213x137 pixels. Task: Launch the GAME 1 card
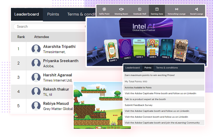click(x=111, y=51)
